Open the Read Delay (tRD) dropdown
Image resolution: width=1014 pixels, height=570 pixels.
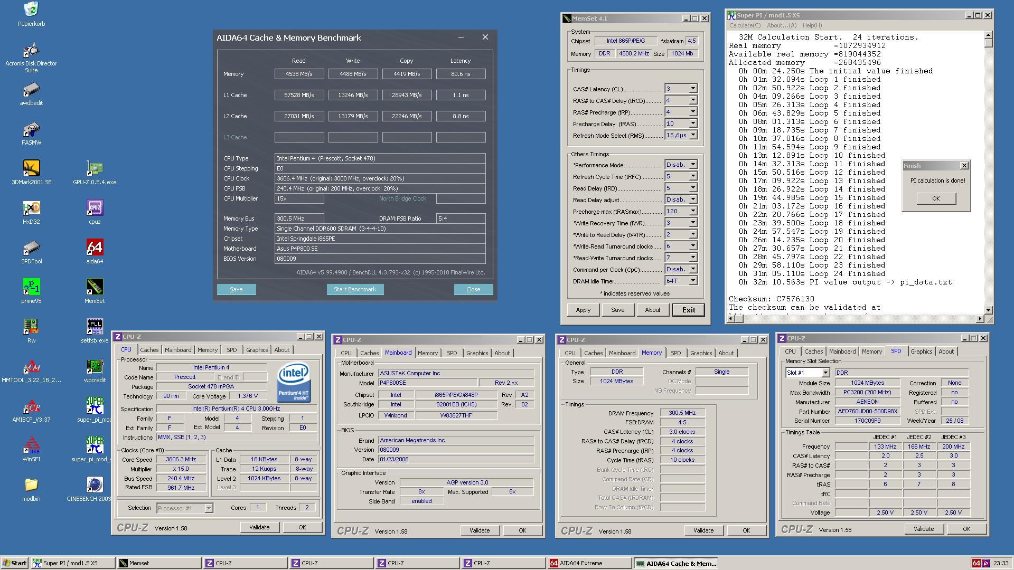pos(693,188)
